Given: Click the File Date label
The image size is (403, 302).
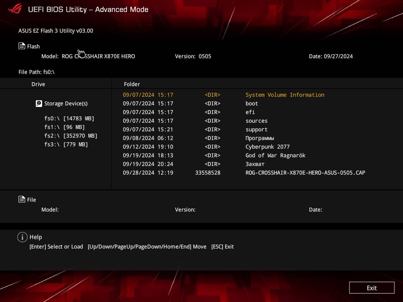Looking at the screenshot, I should point(316,210).
